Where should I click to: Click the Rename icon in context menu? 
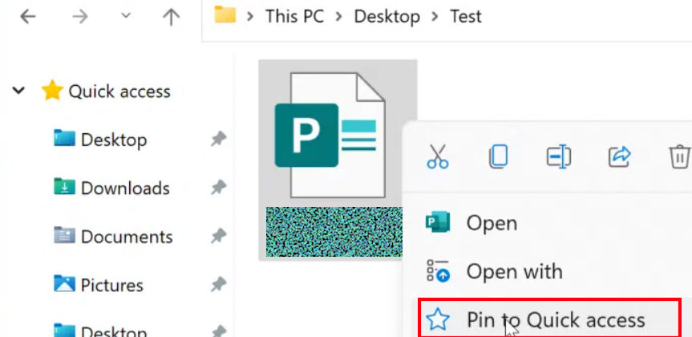558,156
